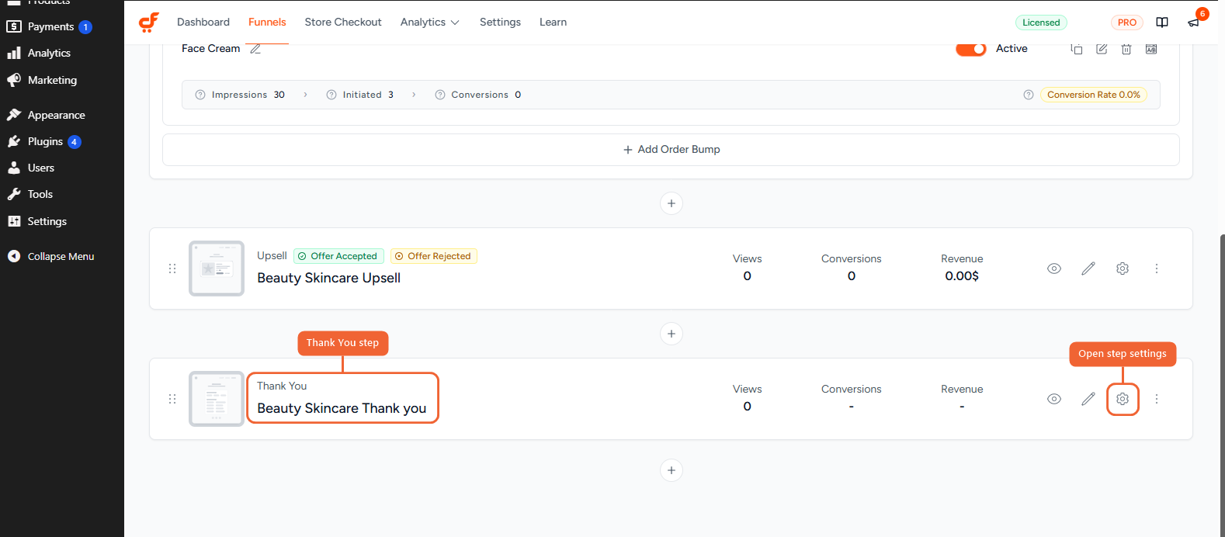Select the Funnels tab

[267, 23]
